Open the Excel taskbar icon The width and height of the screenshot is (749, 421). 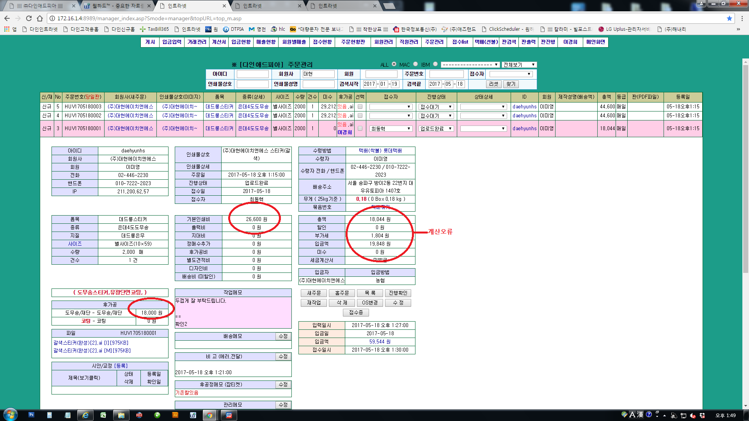pyautogui.click(x=103, y=415)
